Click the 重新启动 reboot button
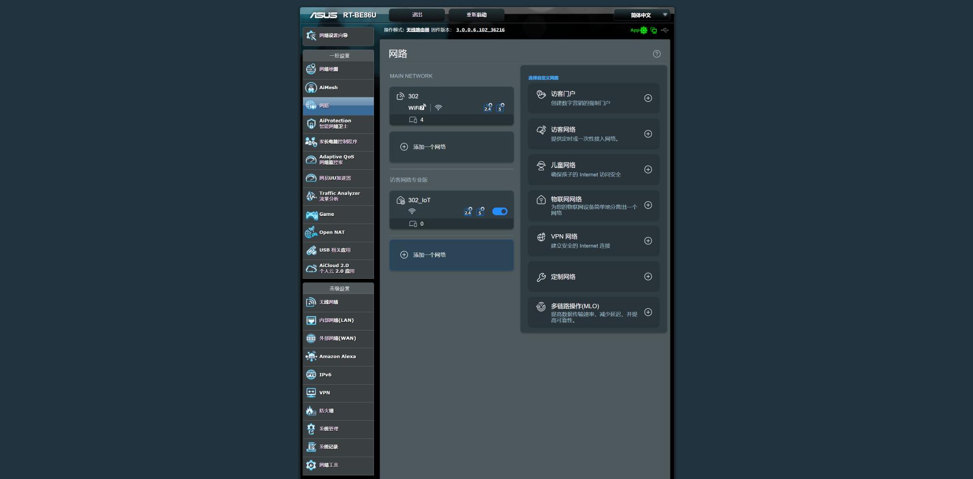Image resolution: width=973 pixels, height=479 pixels. click(476, 15)
